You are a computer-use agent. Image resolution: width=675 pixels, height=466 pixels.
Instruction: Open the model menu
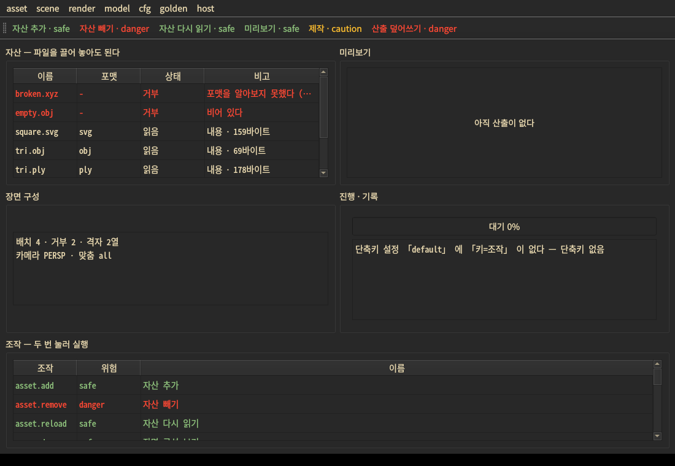pyautogui.click(x=117, y=8)
